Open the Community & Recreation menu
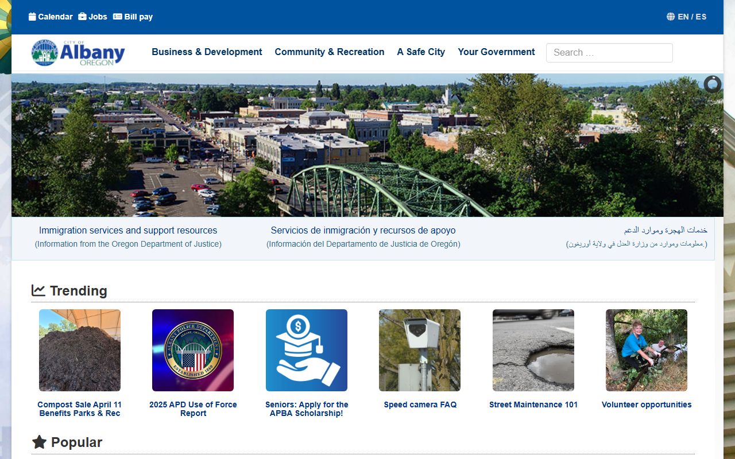 pos(330,52)
